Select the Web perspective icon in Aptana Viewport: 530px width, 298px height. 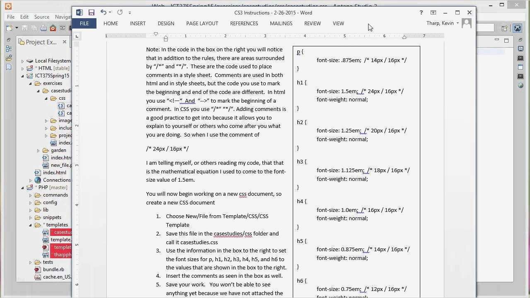(x=517, y=28)
